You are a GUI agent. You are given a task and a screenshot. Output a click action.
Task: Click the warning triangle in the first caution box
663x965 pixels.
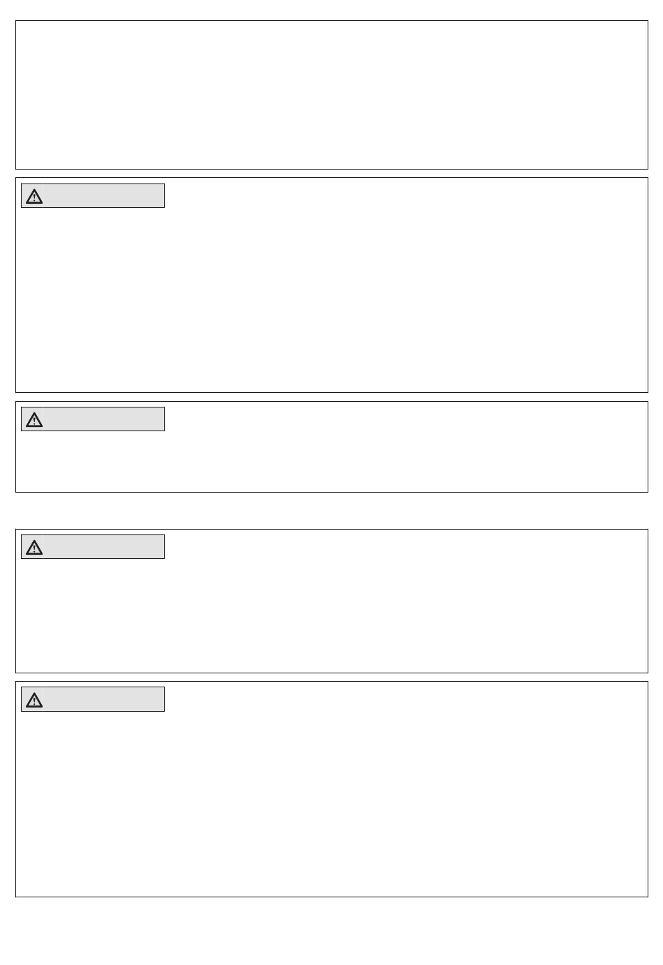[33, 197]
